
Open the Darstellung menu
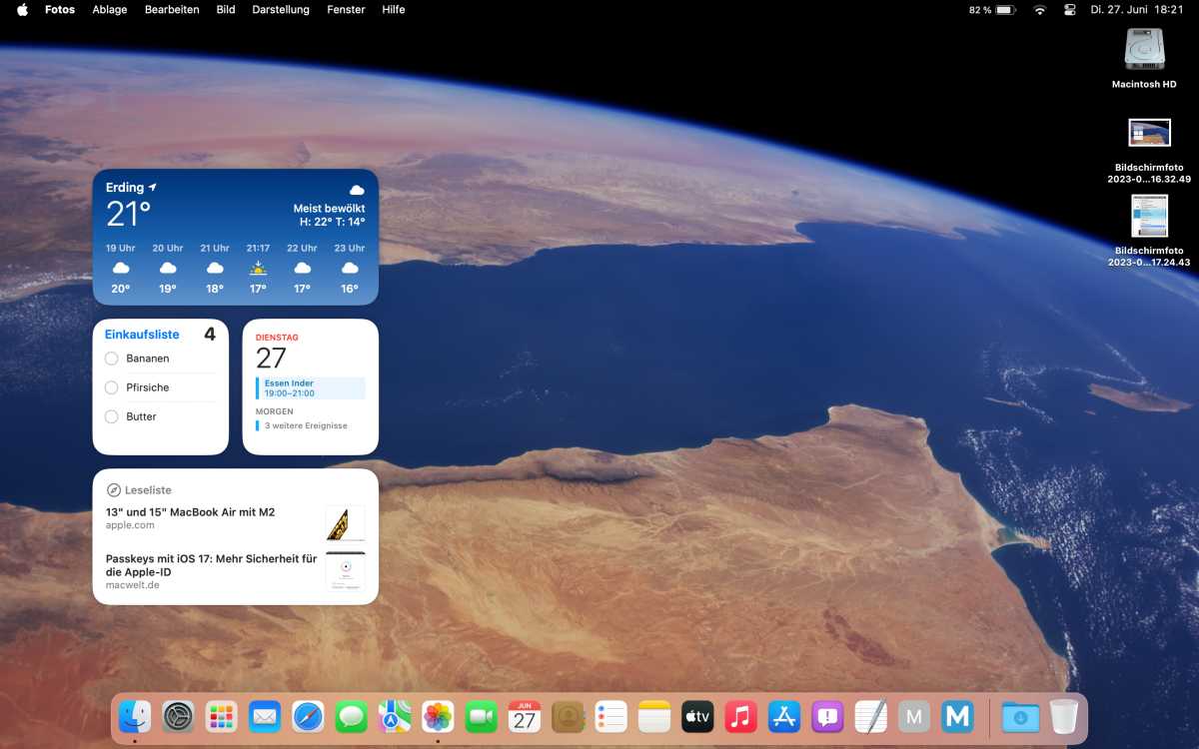[281, 10]
